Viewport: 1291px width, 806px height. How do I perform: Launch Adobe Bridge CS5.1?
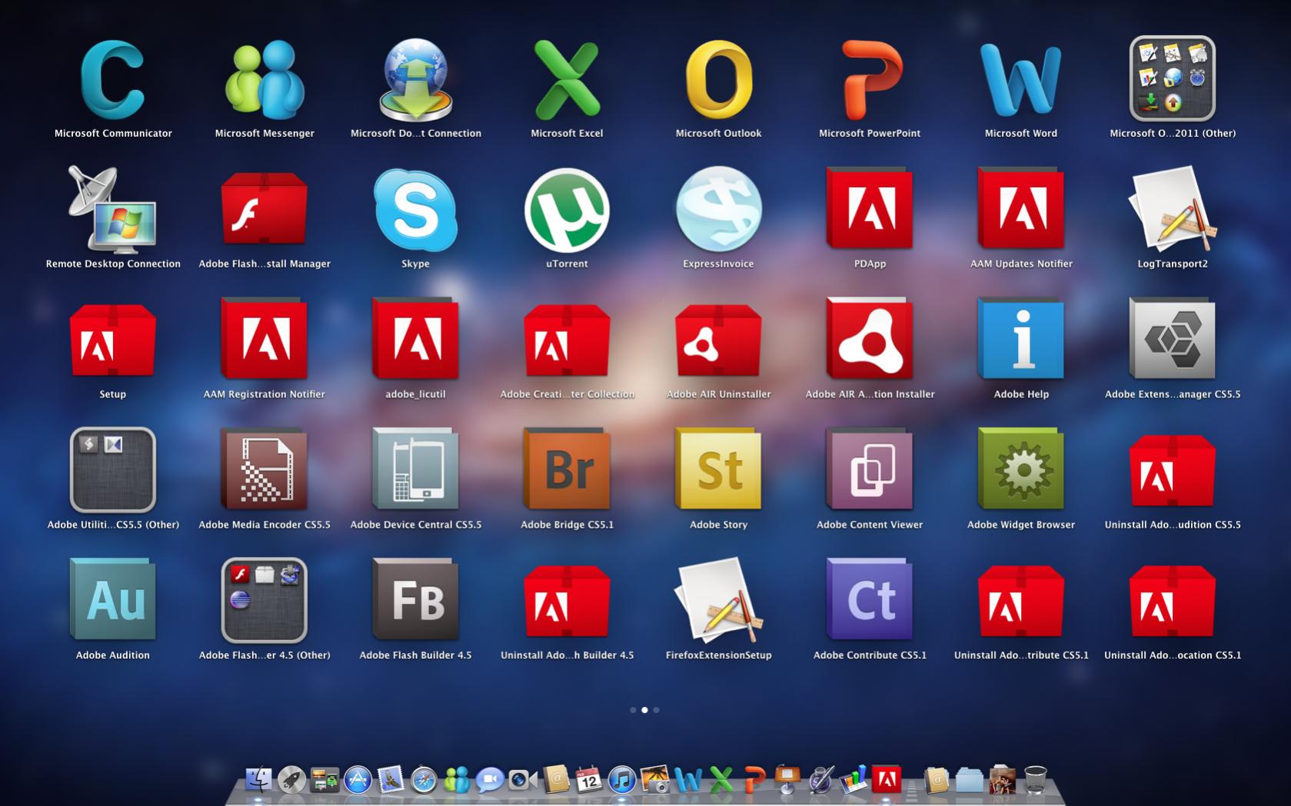pyautogui.click(x=567, y=469)
